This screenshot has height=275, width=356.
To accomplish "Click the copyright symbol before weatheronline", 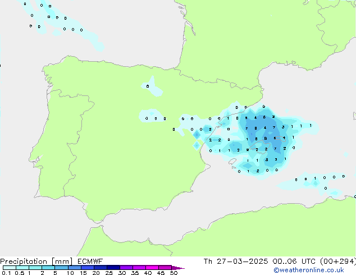I will 276,270.
